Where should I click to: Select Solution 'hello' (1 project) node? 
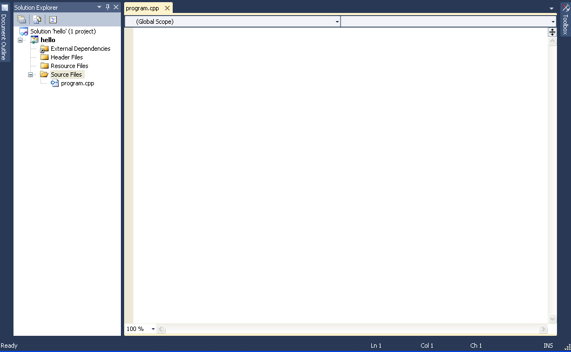pyautogui.click(x=63, y=31)
